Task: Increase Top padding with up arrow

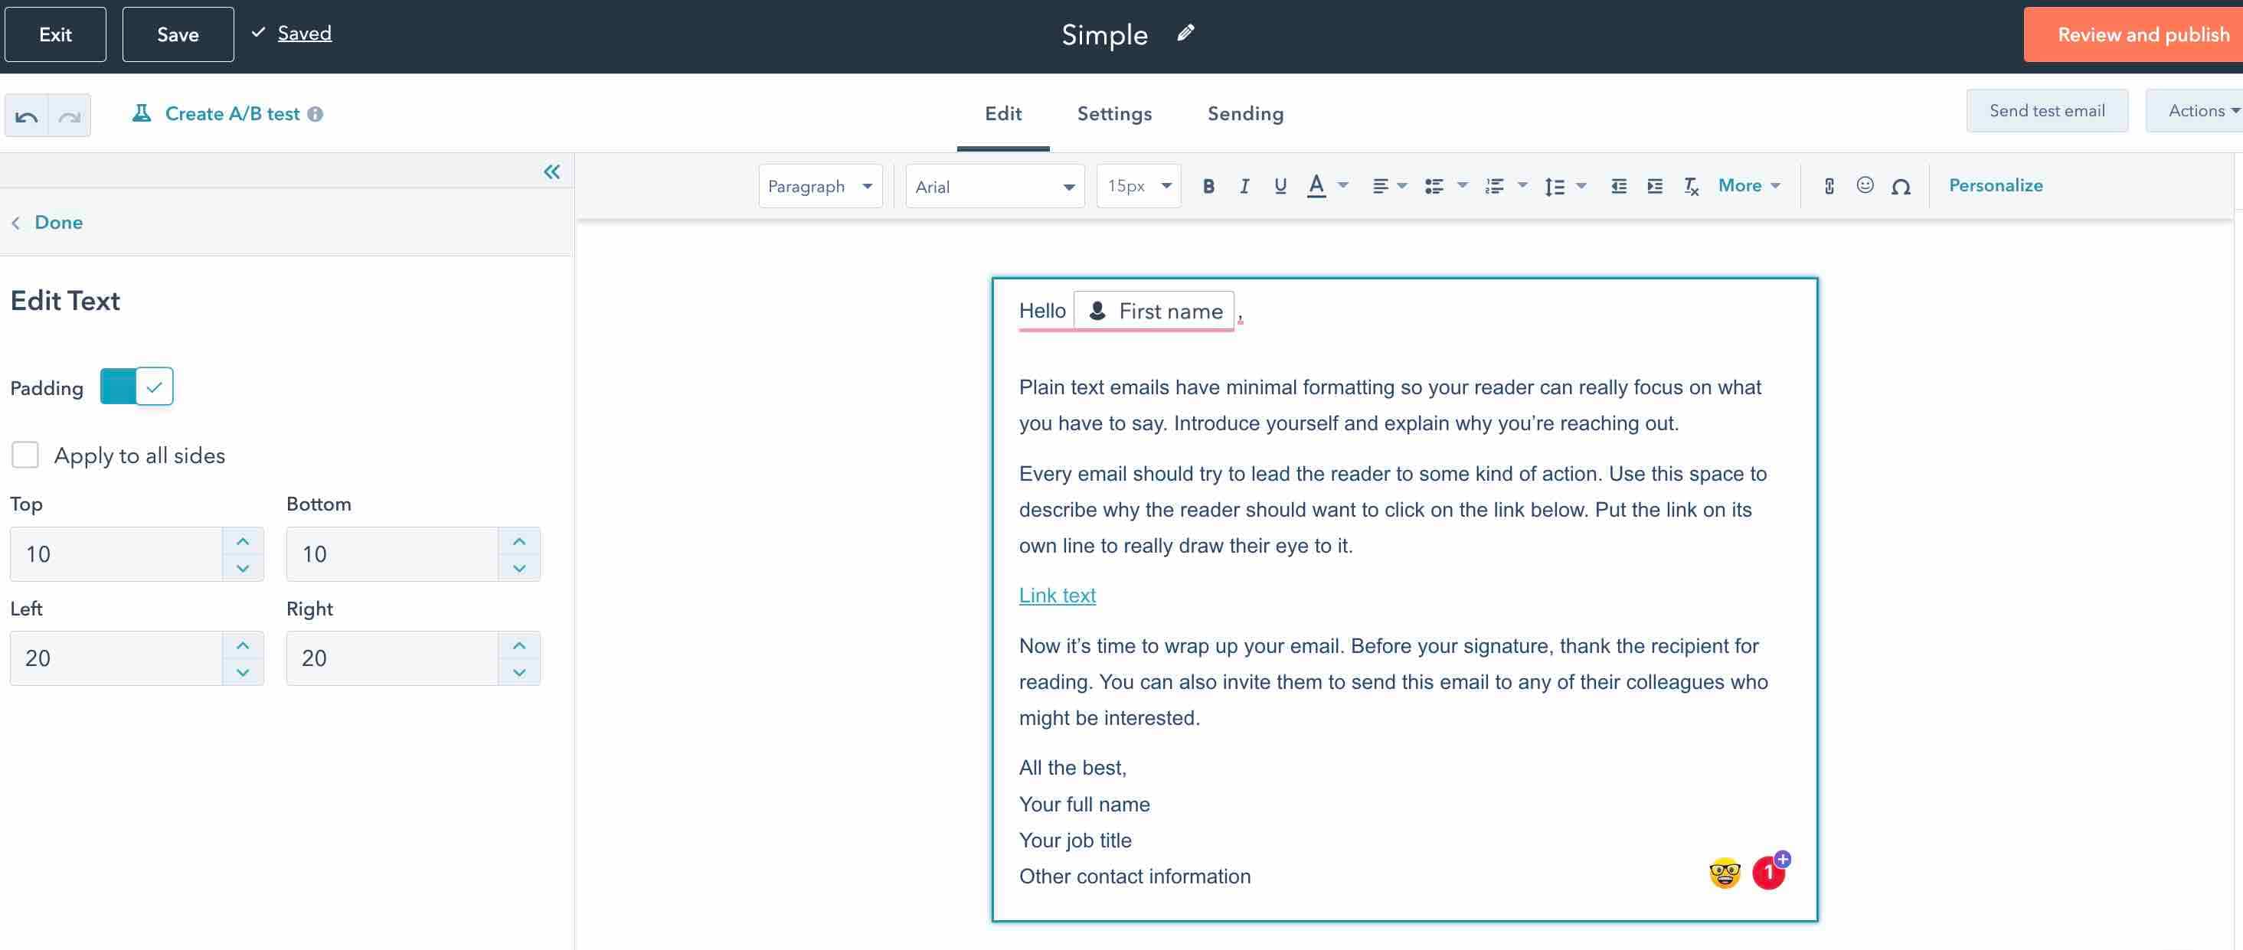Action: pyautogui.click(x=243, y=540)
